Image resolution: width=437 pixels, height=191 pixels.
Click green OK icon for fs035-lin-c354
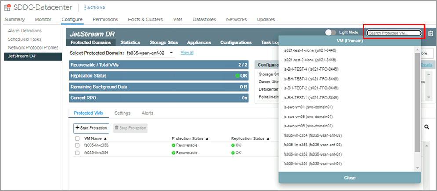click(x=233, y=152)
